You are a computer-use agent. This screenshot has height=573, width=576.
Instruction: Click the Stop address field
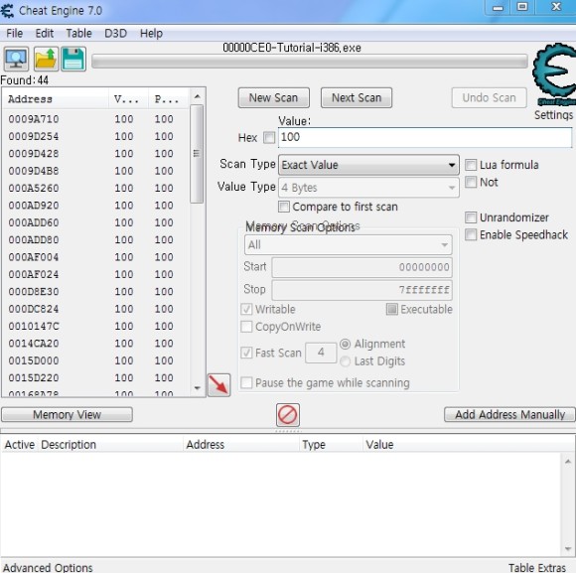tap(361, 290)
